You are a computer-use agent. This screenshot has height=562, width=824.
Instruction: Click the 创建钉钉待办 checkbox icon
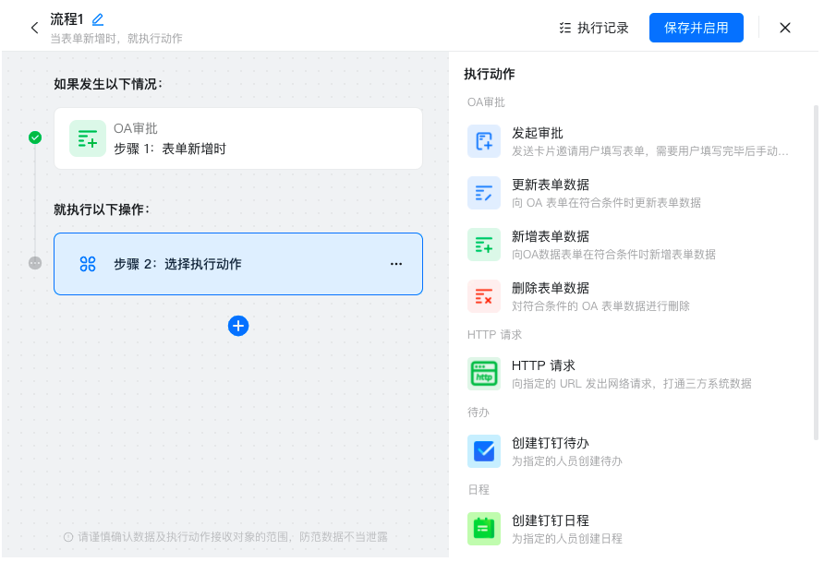click(484, 451)
